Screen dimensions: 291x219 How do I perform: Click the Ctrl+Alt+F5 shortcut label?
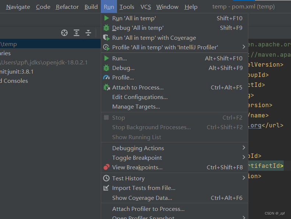click(x=226, y=87)
